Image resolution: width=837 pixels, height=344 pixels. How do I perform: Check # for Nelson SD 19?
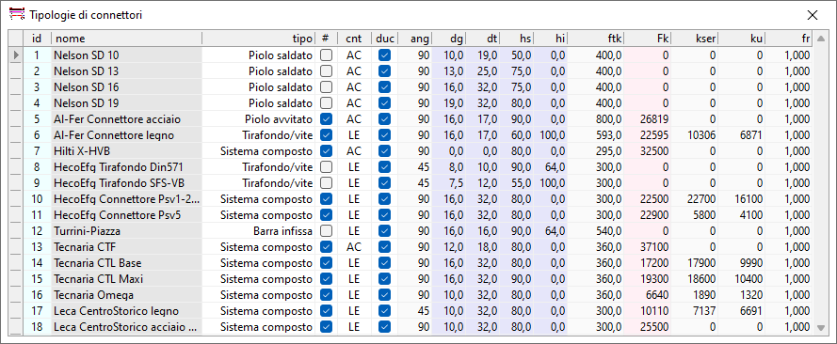point(326,102)
